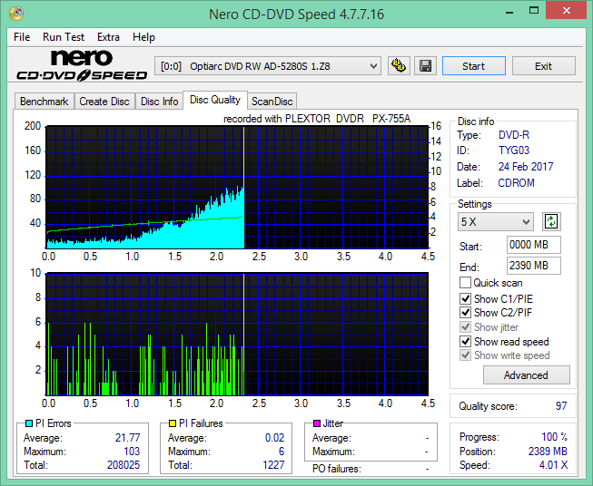
Task: Toggle Show write speed checkbox
Action: tap(465, 355)
